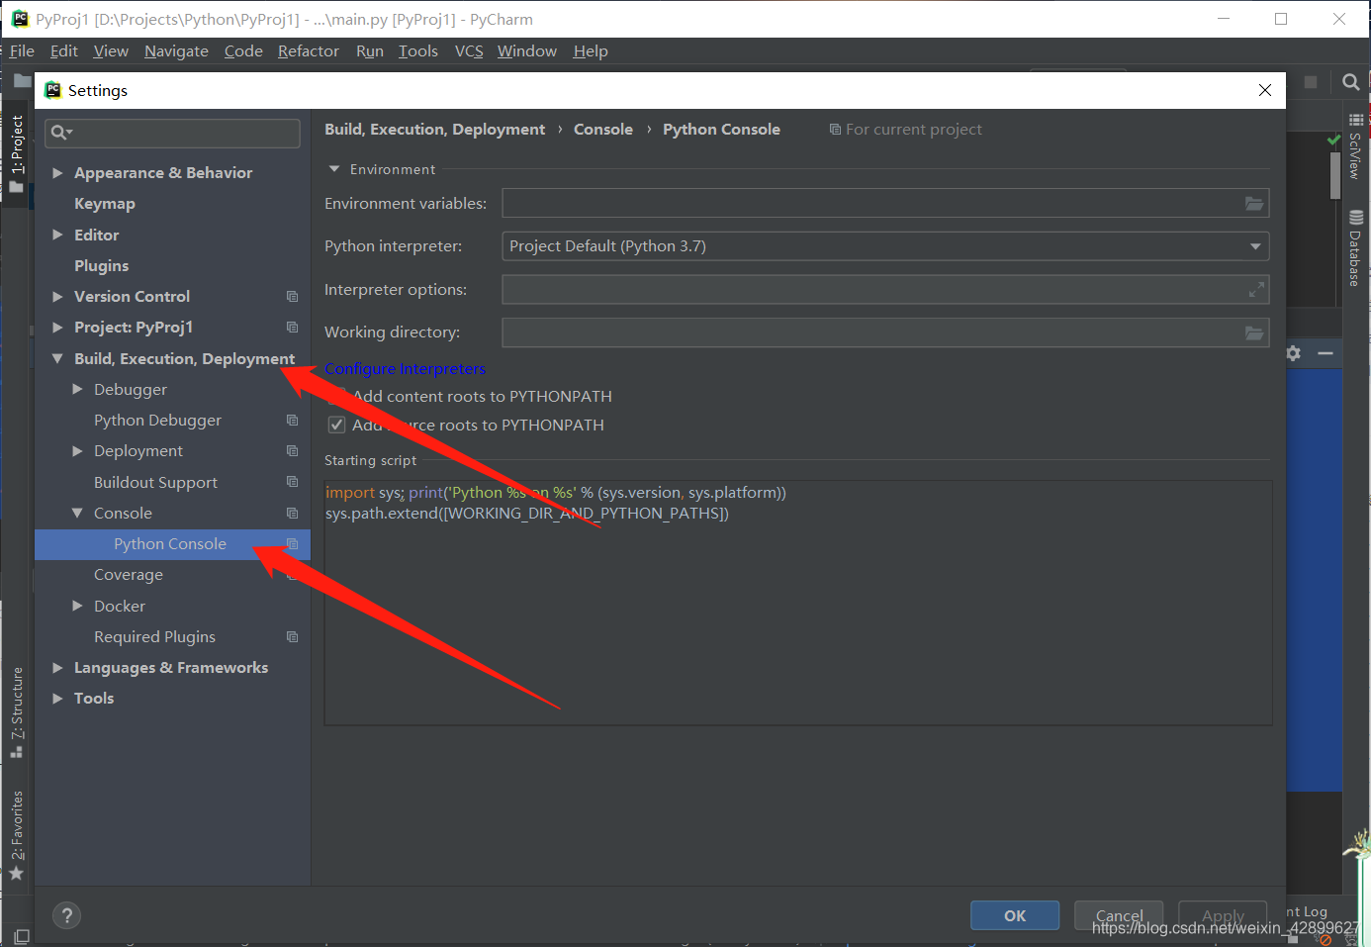
Task: Open the 1: Project tool window
Action: [17, 152]
